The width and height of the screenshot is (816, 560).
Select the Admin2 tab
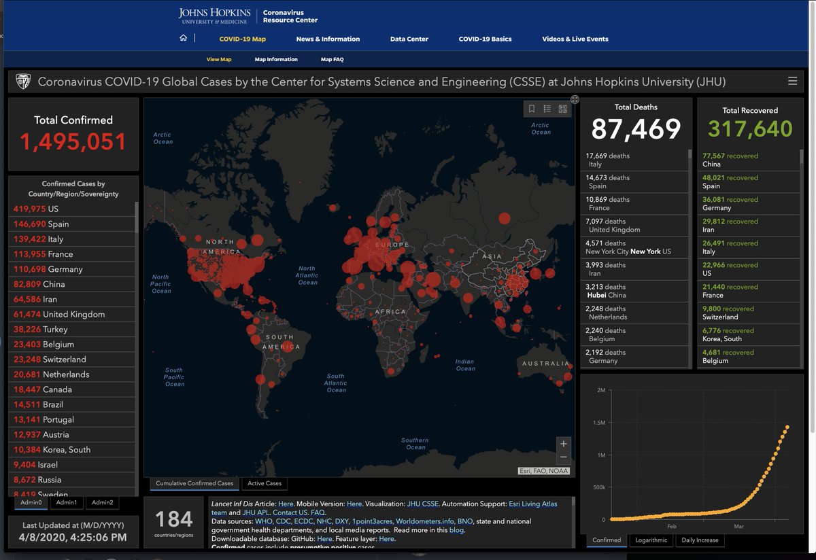click(103, 503)
